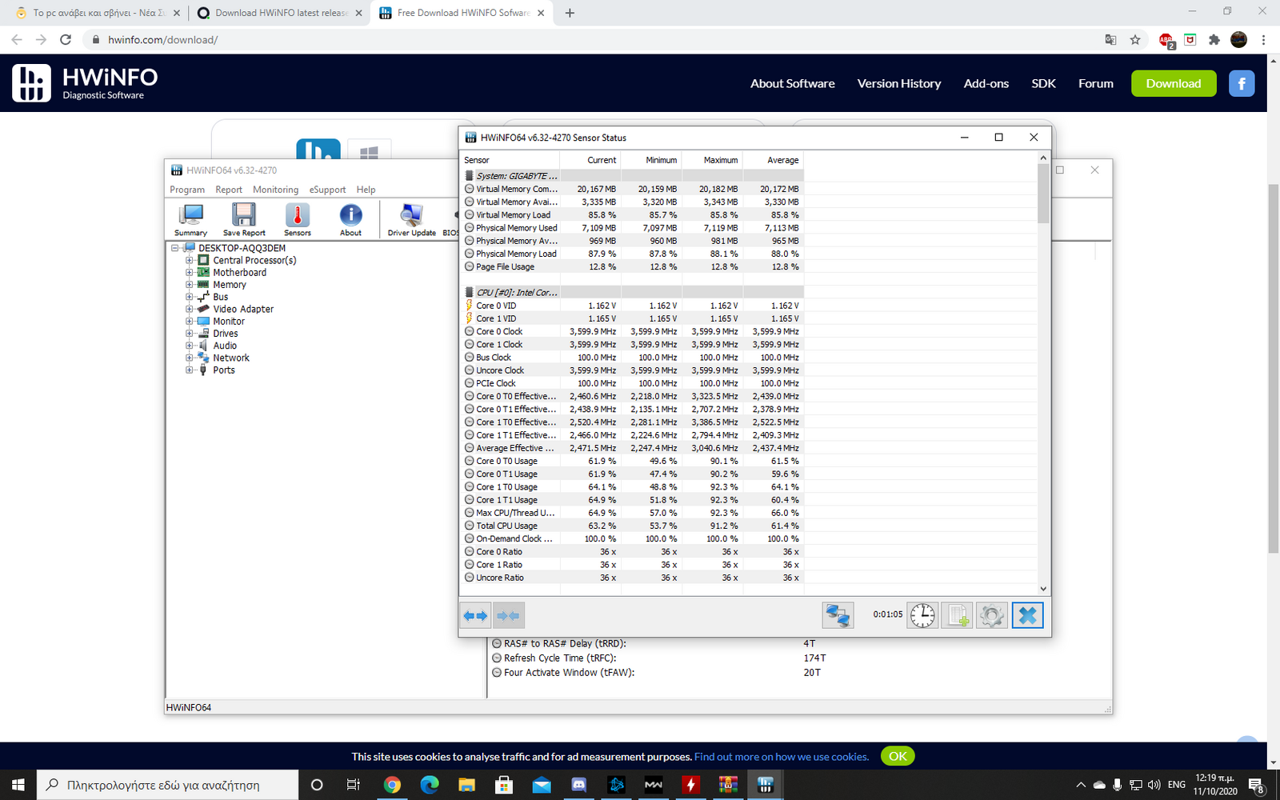Accept cookies with the OK button
The width and height of the screenshot is (1280, 800).
pyautogui.click(x=898, y=756)
